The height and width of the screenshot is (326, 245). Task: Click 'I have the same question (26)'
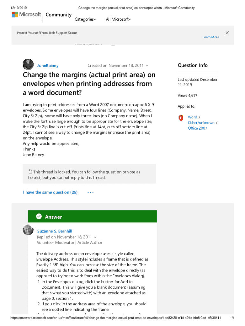tap(50, 192)
